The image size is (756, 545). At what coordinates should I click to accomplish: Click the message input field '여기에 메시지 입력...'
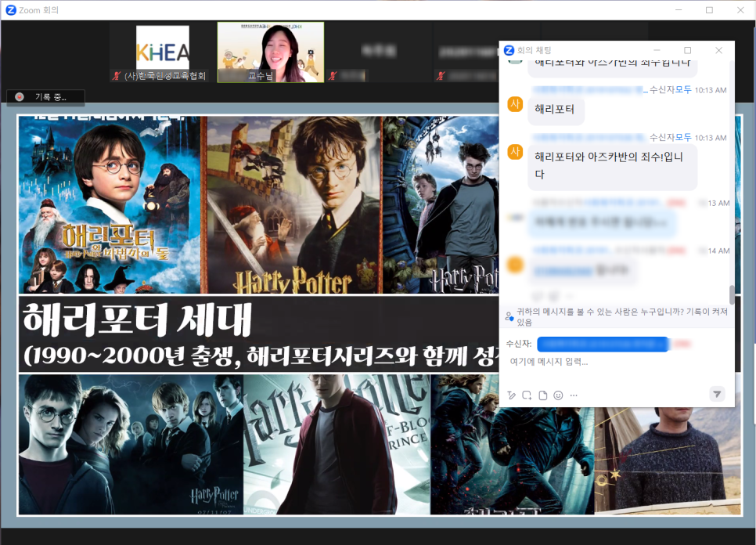click(549, 362)
